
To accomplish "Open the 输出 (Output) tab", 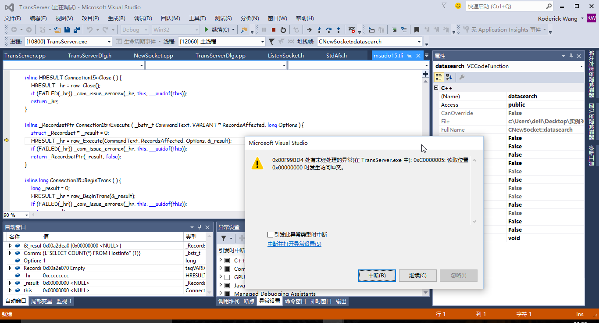I will point(341,301).
